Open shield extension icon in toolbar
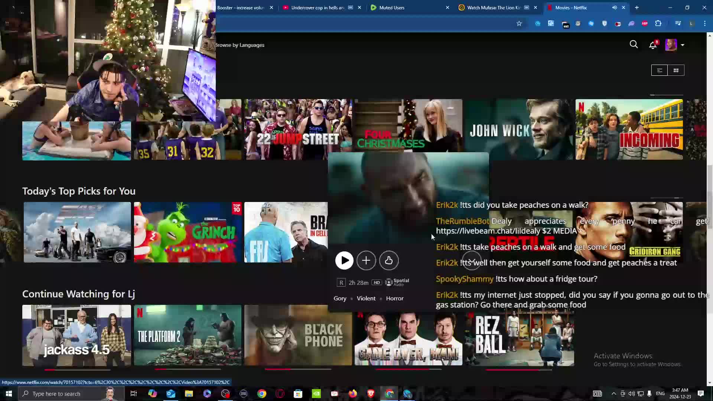This screenshot has height=401, width=713. pyautogui.click(x=605, y=23)
